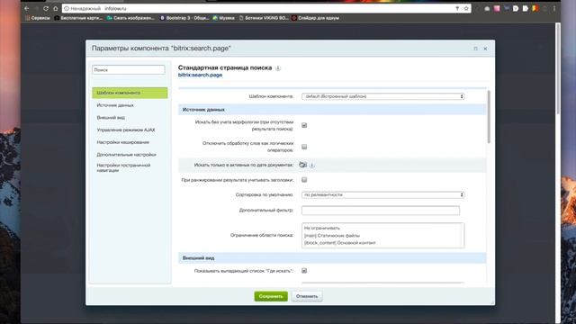Close the 'Параметры компонента' dialog with the X

tap(485, 49)
